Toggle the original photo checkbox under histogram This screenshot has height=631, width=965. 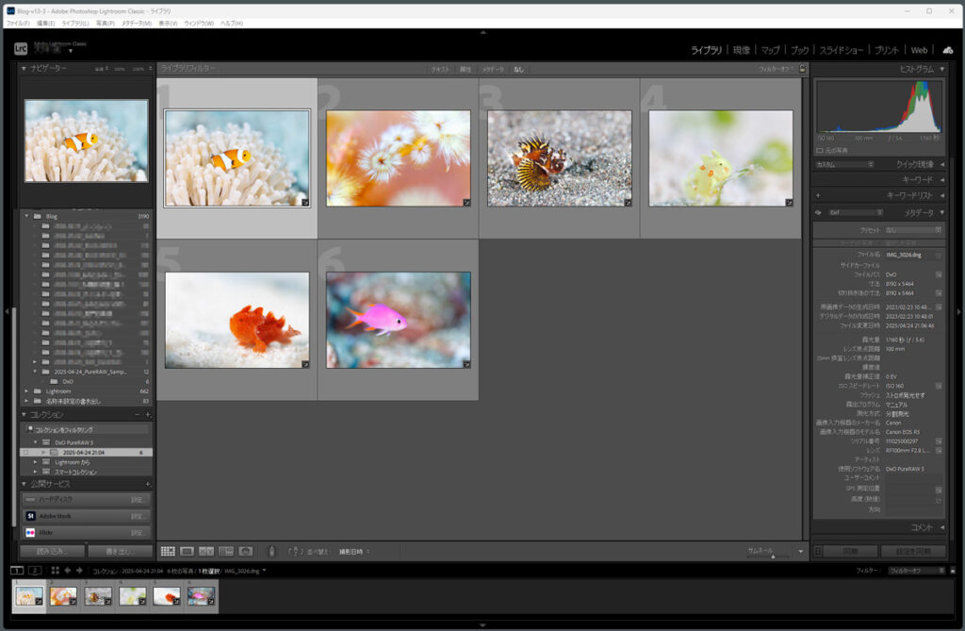click(x=820, y=150)
